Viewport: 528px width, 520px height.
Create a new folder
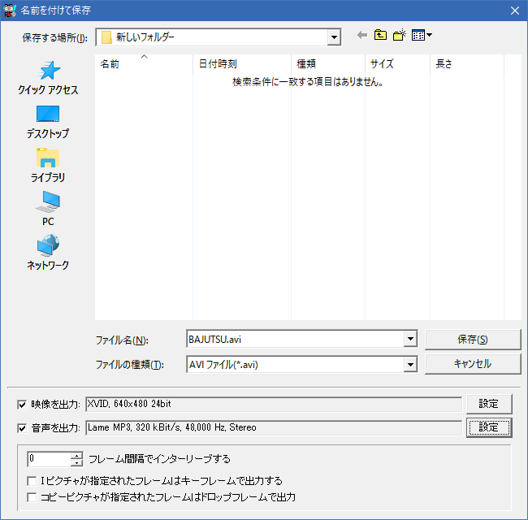coord(399,36)
